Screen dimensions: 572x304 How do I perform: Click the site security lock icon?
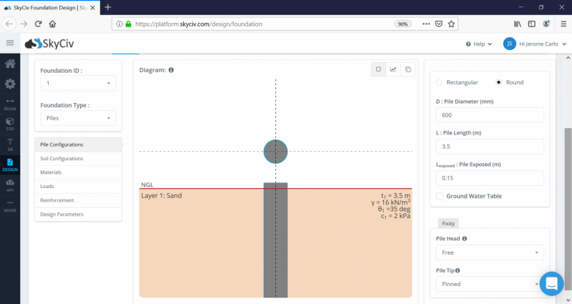click(x=129, y=24)
